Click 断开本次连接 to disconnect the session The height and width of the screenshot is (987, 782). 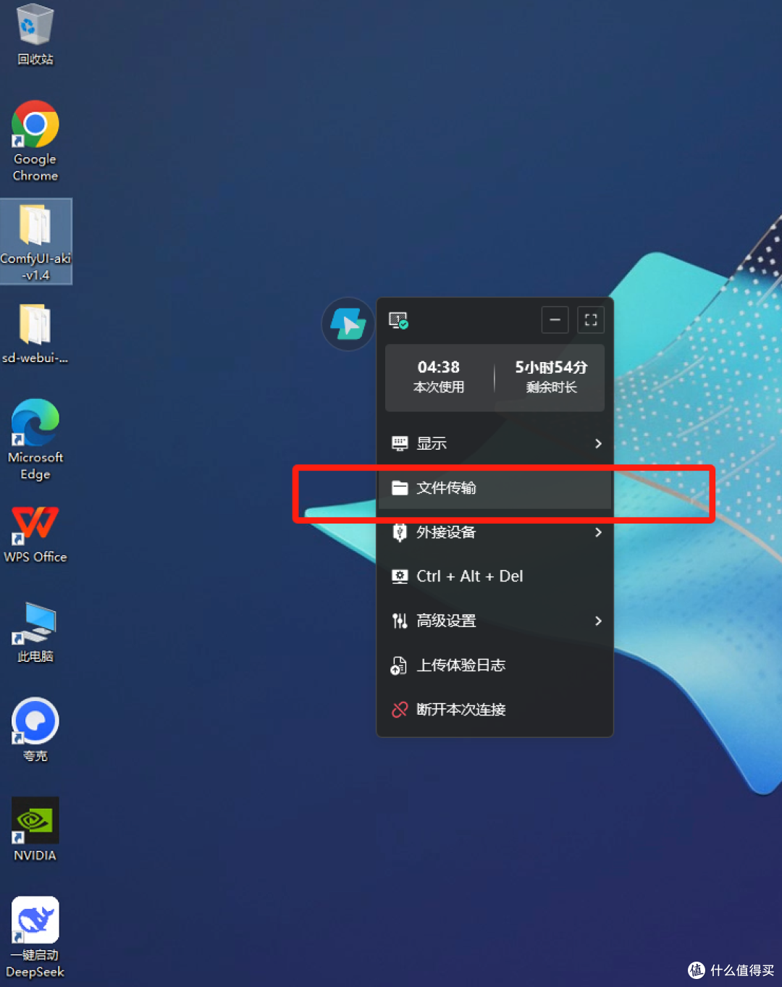click(495, 710)
